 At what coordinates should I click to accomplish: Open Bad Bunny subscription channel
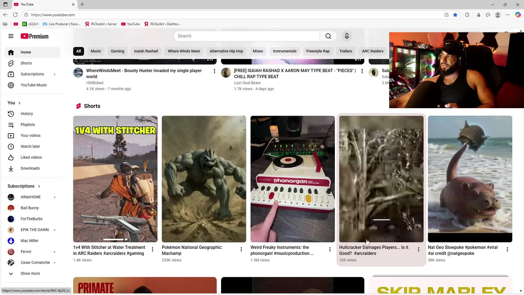[x=32, y=208]
